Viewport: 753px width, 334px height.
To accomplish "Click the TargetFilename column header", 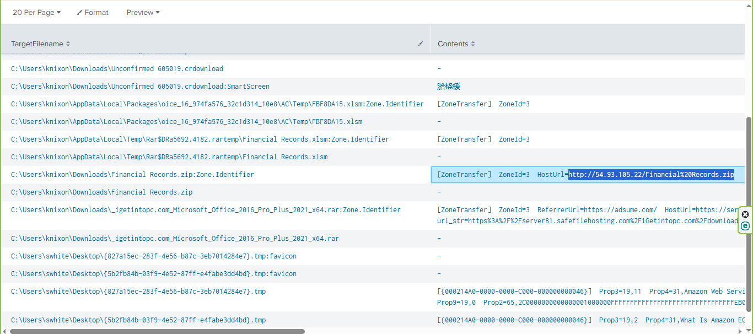I will [37, 44].
